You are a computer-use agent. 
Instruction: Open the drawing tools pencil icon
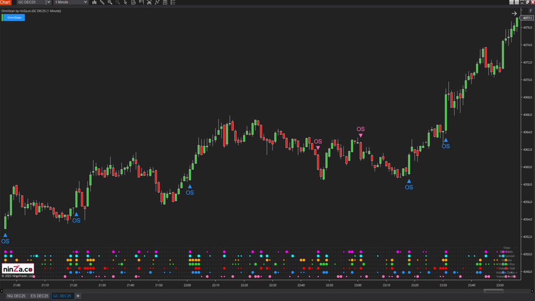tap(102, 3)
